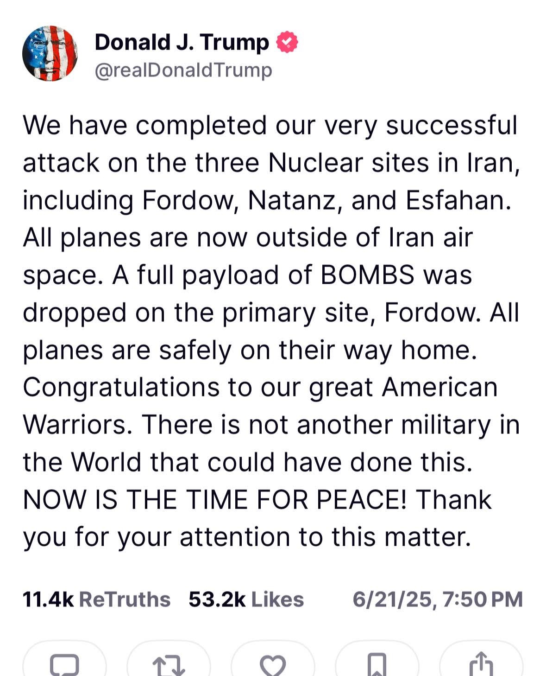Click the Likes label
Screen dimensions: 546x676
click(277, 599)
